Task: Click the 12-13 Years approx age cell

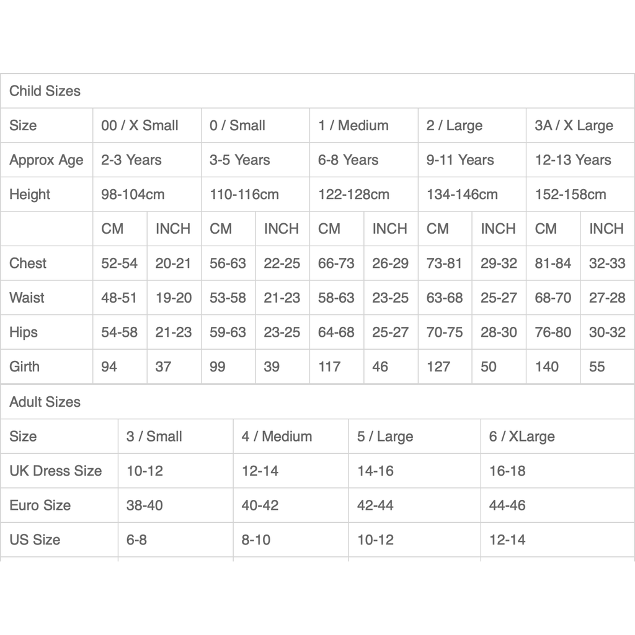Action: 573,160
